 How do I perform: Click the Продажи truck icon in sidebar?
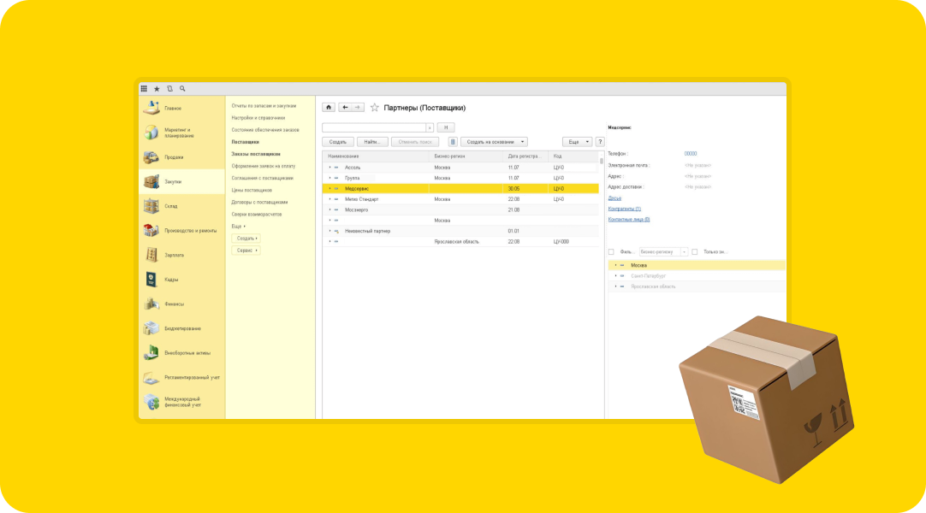pyautogui.click(x=151, y=157)
